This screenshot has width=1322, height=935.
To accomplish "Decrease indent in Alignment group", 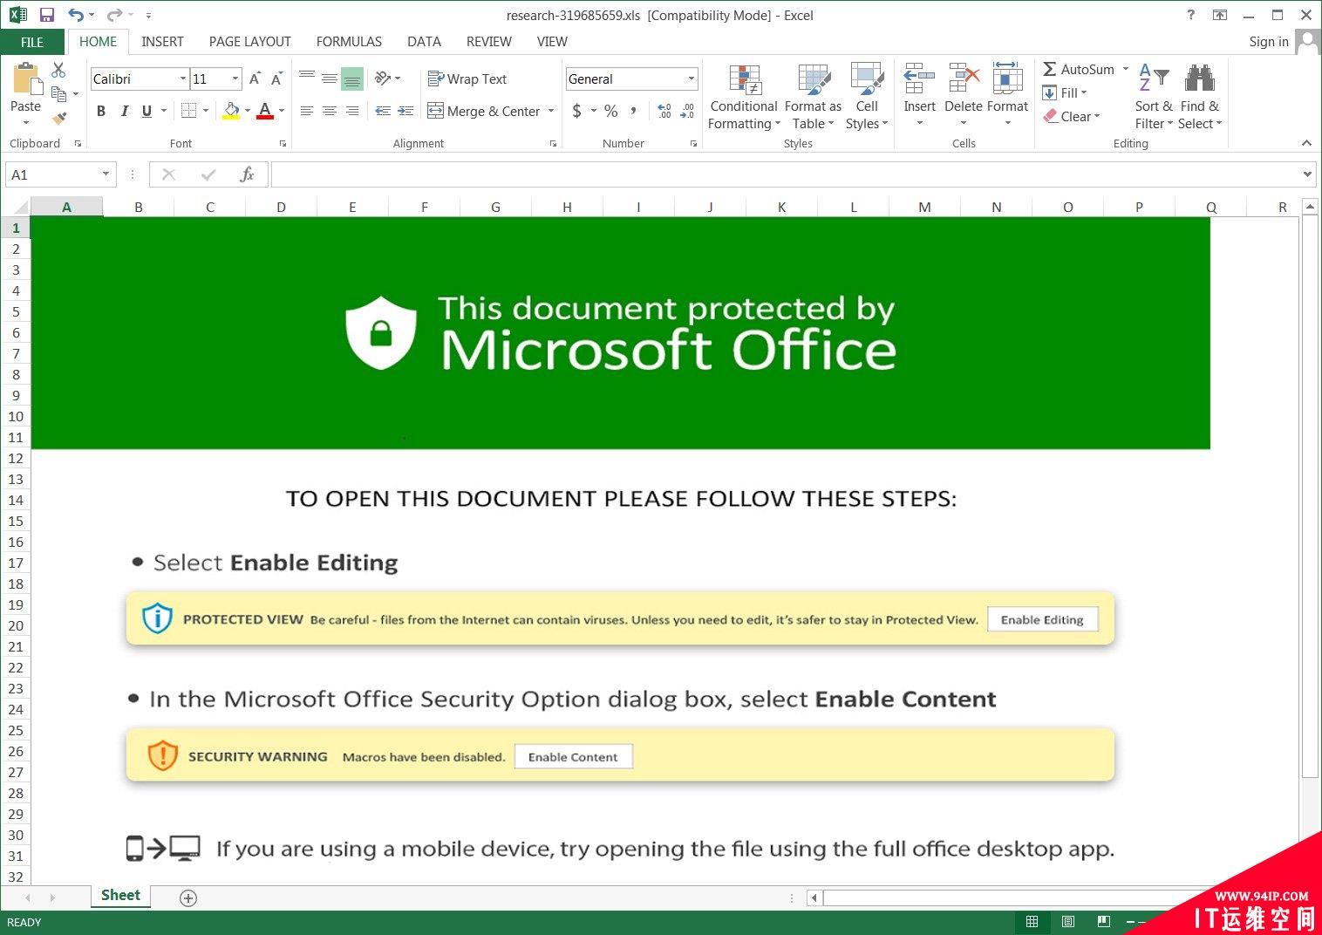I will (x=383, y=111).
